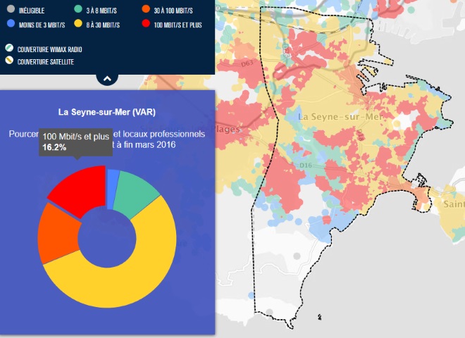Click the orange donut chart segment
The width and height of the screenshot is (465, 338).
tap(58, 233)
